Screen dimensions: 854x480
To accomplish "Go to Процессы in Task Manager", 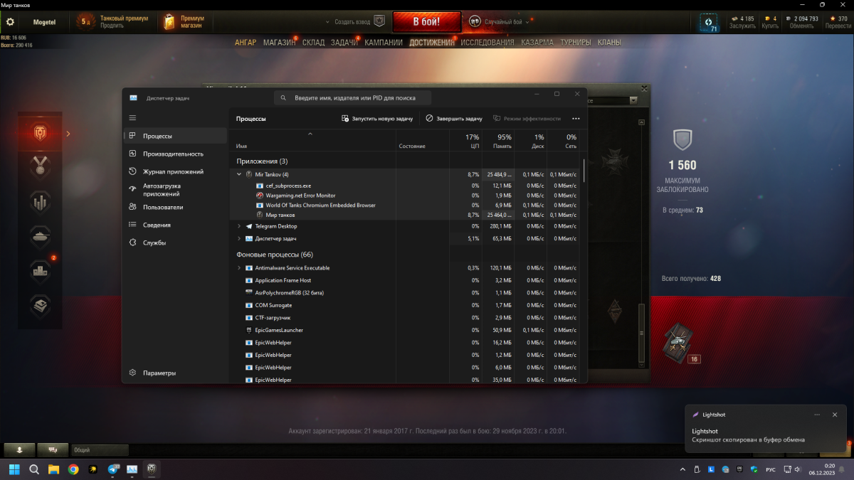I will click(x=175, y=136).
